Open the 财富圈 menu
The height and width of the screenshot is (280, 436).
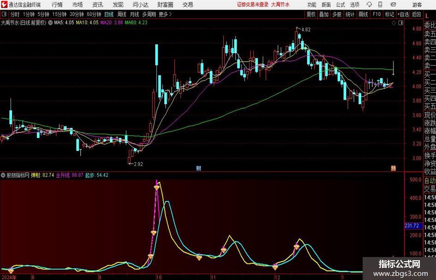(x=165, y=5)
